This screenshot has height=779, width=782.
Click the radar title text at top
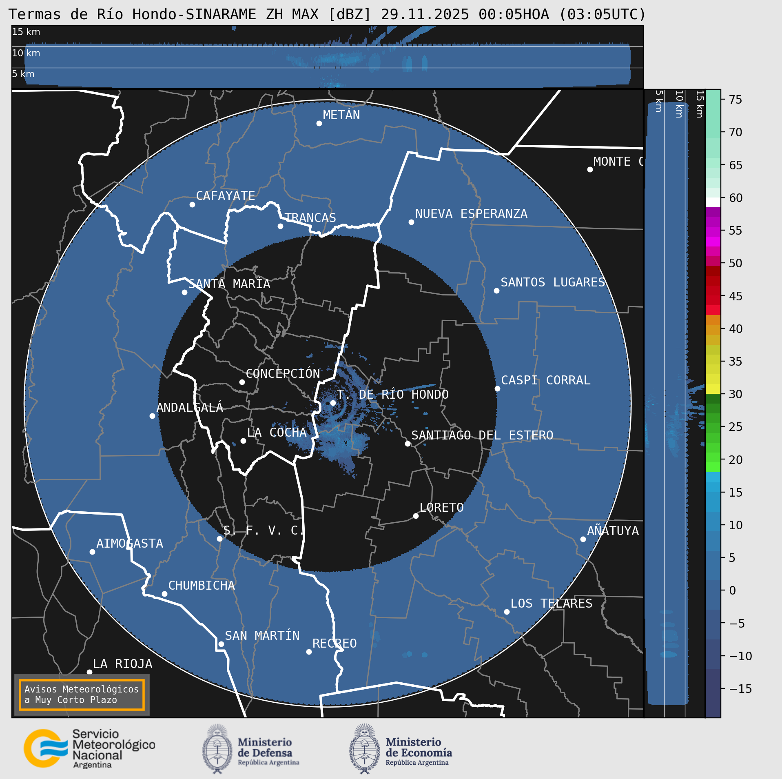click(x=327, y=14)
